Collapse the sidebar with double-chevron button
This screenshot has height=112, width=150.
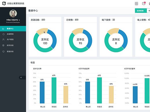click(21, 78)
